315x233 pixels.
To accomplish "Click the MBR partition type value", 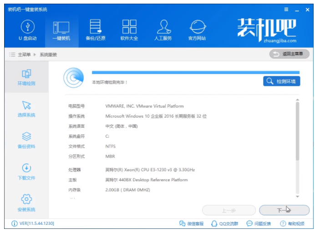I will [x=110, y=156].
